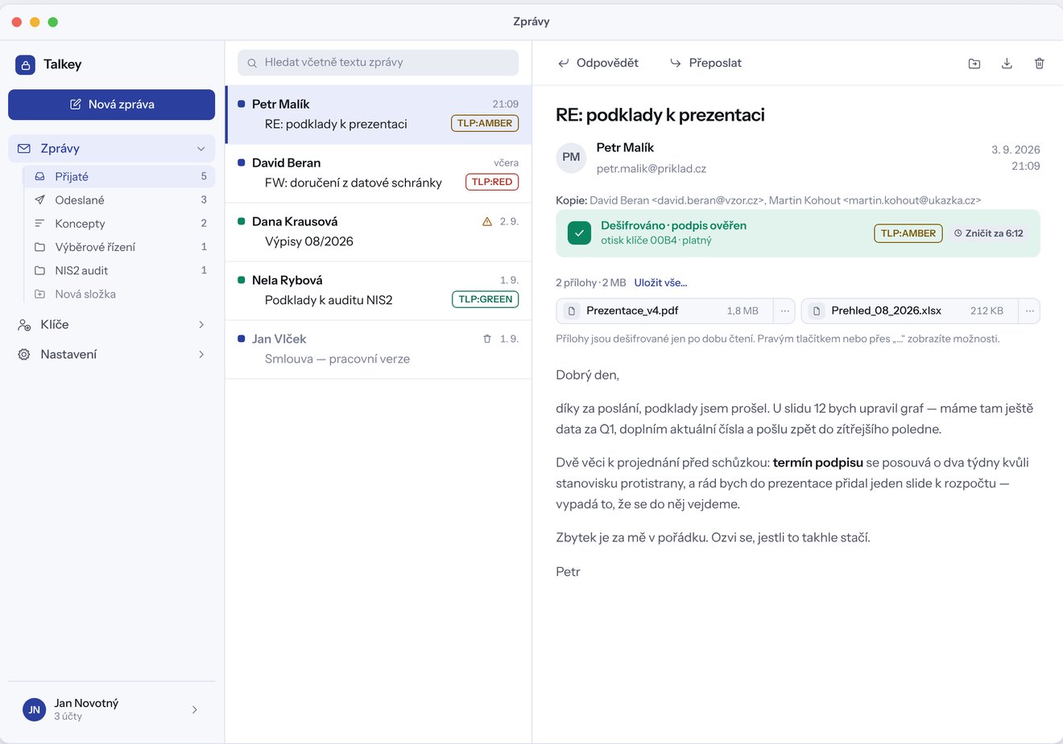This screenshot has width=1063, height=744.
Task: Open the Koncepty folder
Action: 119,224
